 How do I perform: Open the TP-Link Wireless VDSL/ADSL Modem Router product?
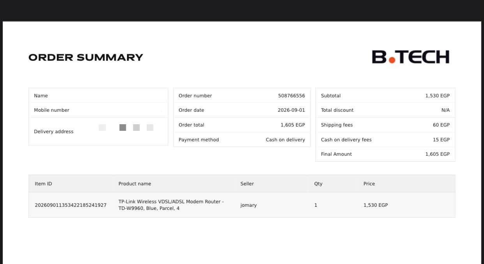[x=171, y=205]
